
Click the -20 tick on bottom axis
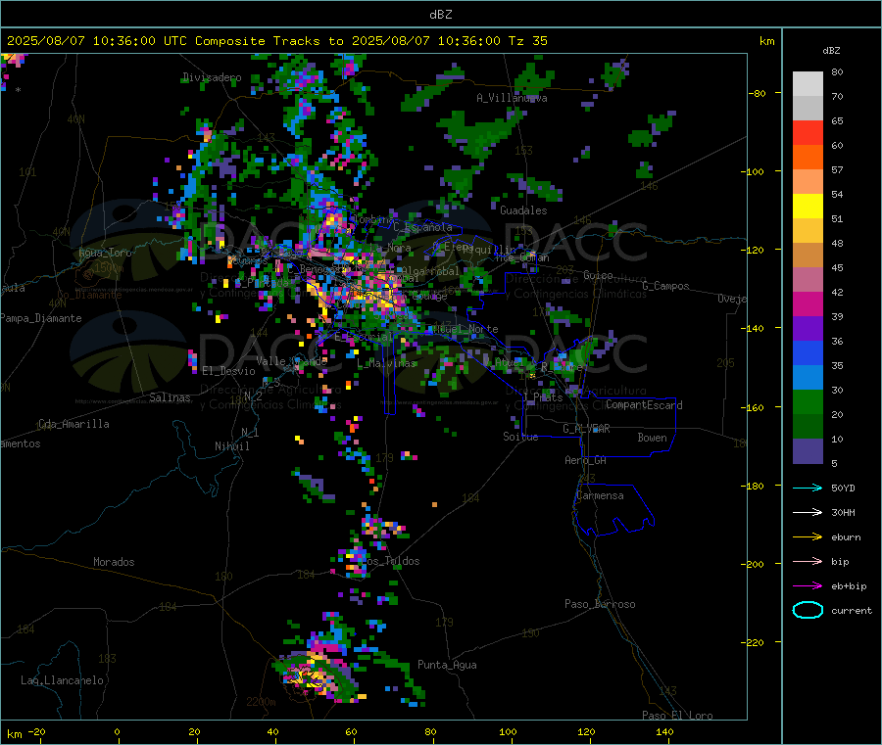tap(36, 731)
